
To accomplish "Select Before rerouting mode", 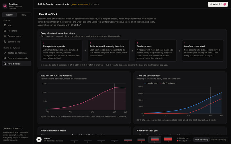I will click(219, 140).
